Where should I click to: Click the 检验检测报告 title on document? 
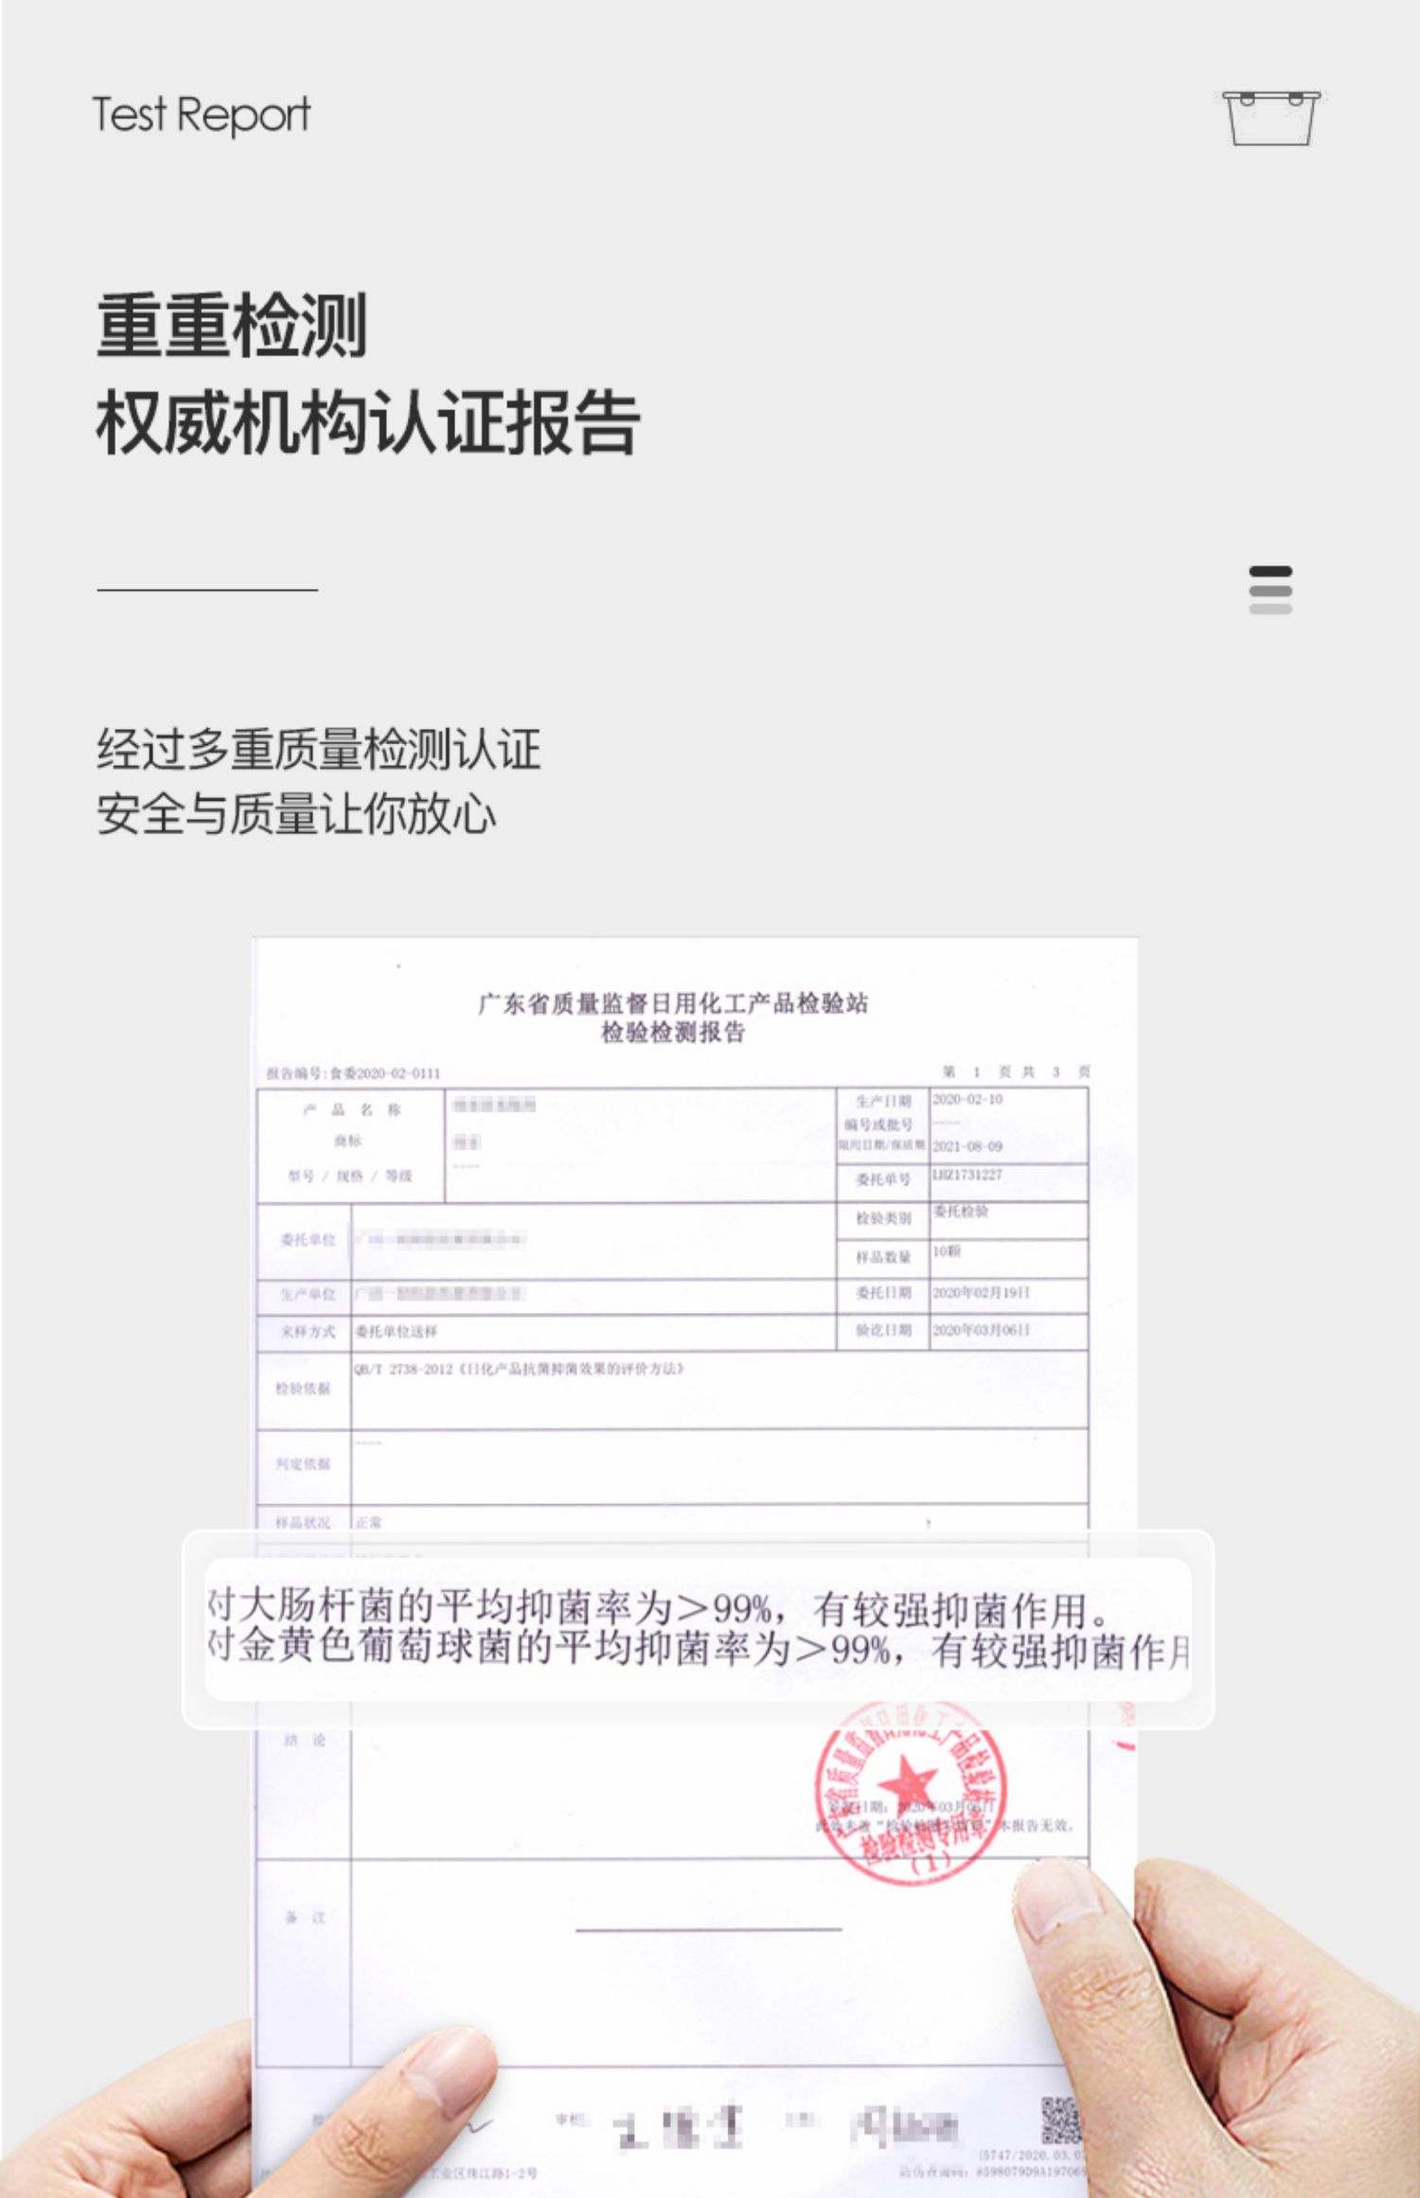[673, 1032]
